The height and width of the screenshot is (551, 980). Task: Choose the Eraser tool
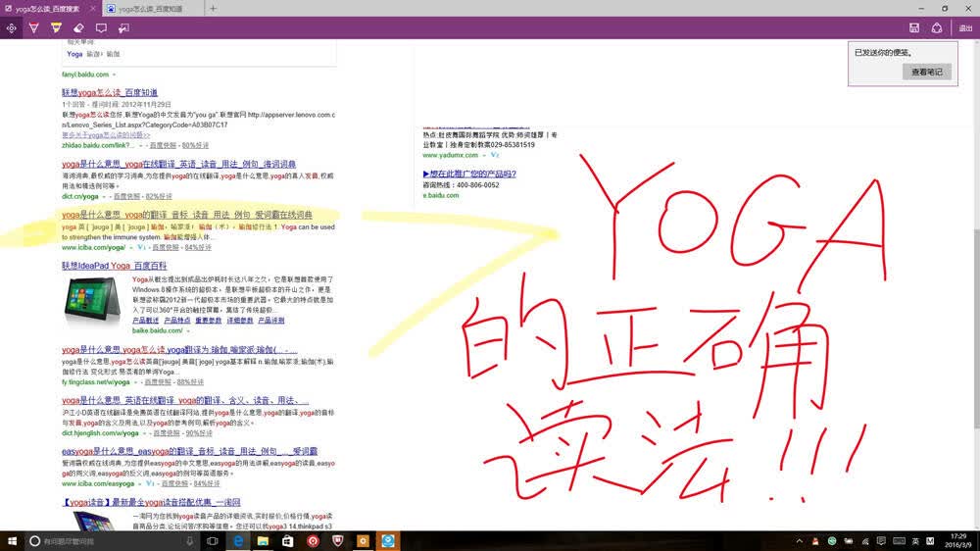(78, 28)
